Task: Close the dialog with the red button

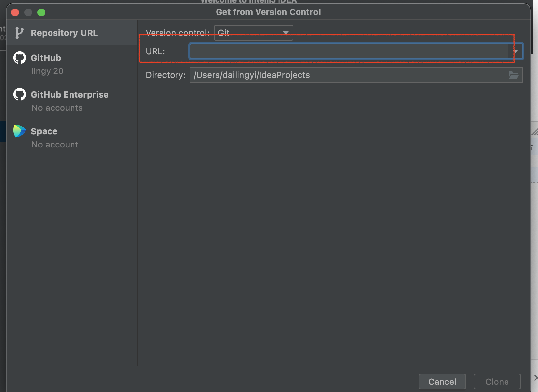Action: [x=15, y=12]
